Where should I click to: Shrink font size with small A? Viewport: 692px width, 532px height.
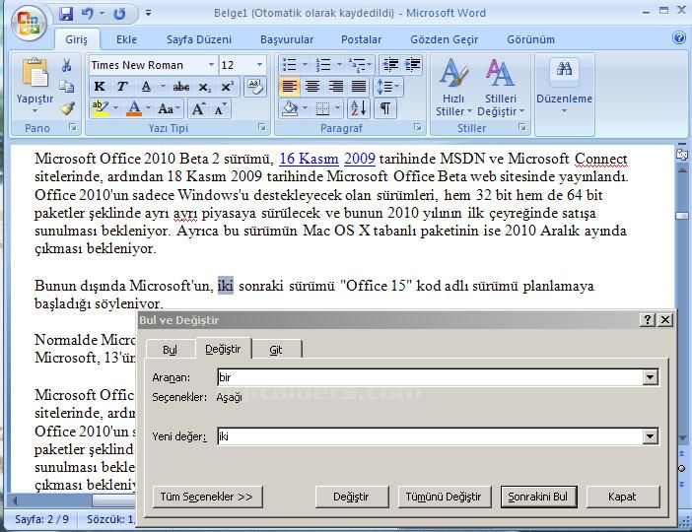220,108
